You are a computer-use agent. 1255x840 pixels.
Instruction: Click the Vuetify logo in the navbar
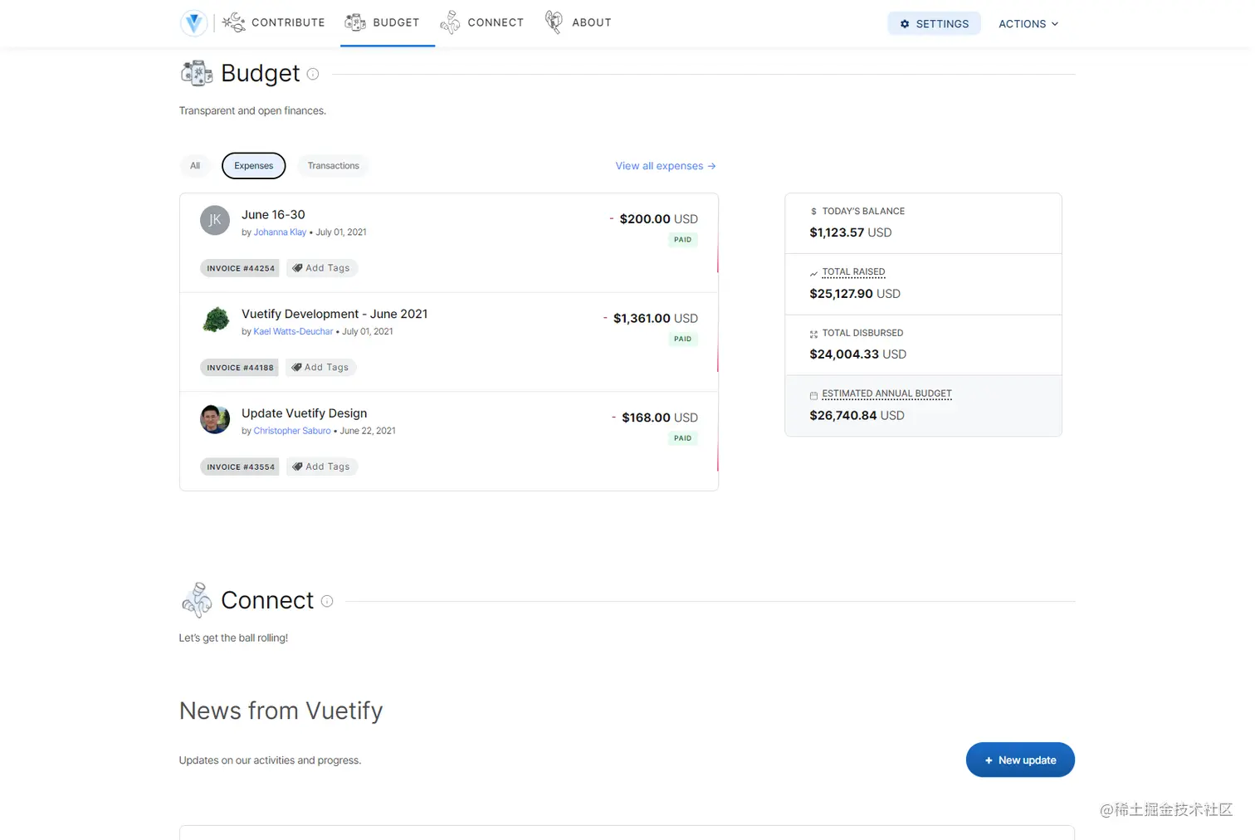(x=193, y=23)
